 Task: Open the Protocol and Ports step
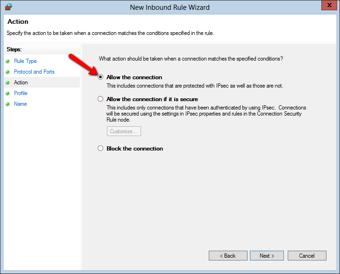click(x=34, y=72)
